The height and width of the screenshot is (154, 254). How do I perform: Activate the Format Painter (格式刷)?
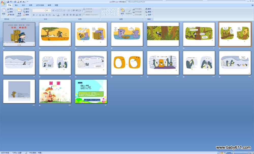click(x=10, y=15)
